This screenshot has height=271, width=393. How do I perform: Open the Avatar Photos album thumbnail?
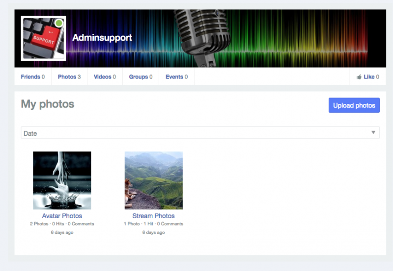62,180
